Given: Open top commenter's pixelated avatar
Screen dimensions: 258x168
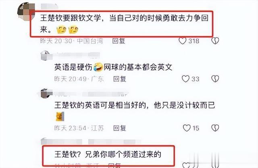Looking at the screenshot, I should coord(27,12).
